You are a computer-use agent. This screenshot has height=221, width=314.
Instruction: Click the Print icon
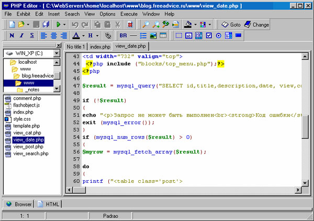click(176, 25)
